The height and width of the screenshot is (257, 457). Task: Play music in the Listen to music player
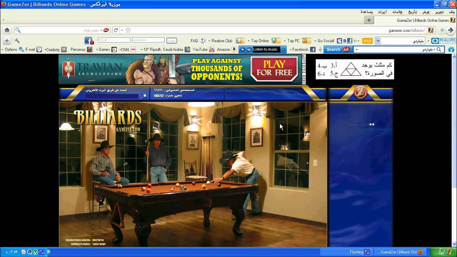(x=242, y=50)
